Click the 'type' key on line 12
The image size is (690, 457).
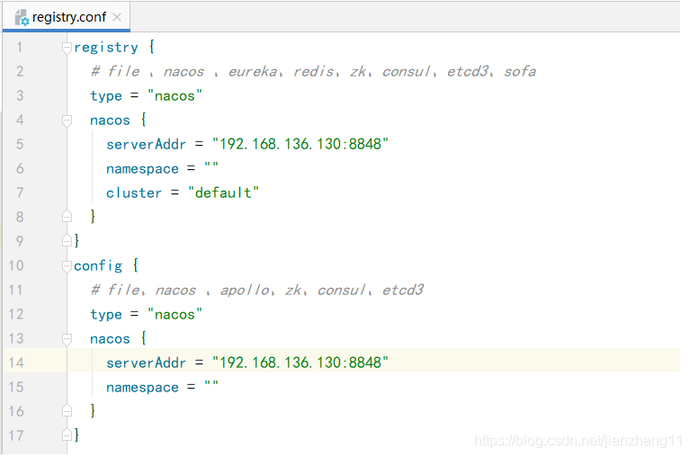(106, 315)
